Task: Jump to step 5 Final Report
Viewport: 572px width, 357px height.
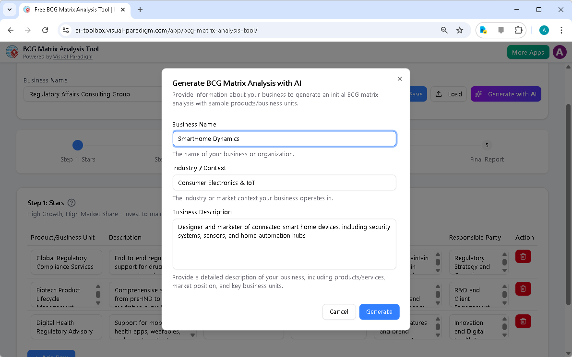Action: tap(487, 146)
